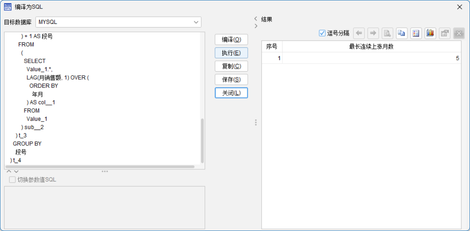Click the 'Value_1.*,' SQL line
The height and width of the screenshot is (231, 470).
pyautogui.click(x=39, y=69)
